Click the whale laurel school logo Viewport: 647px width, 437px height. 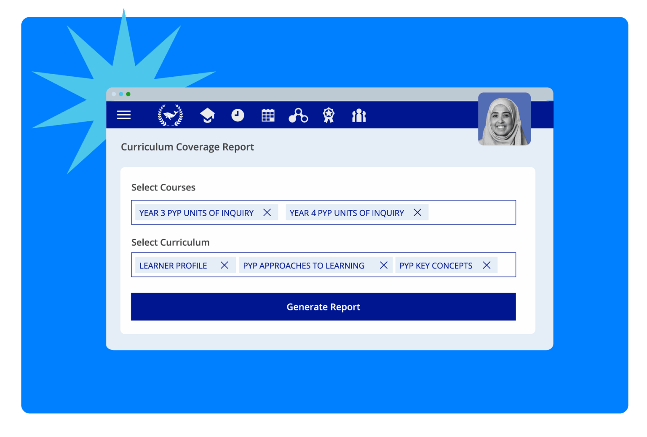click(170, 115)
